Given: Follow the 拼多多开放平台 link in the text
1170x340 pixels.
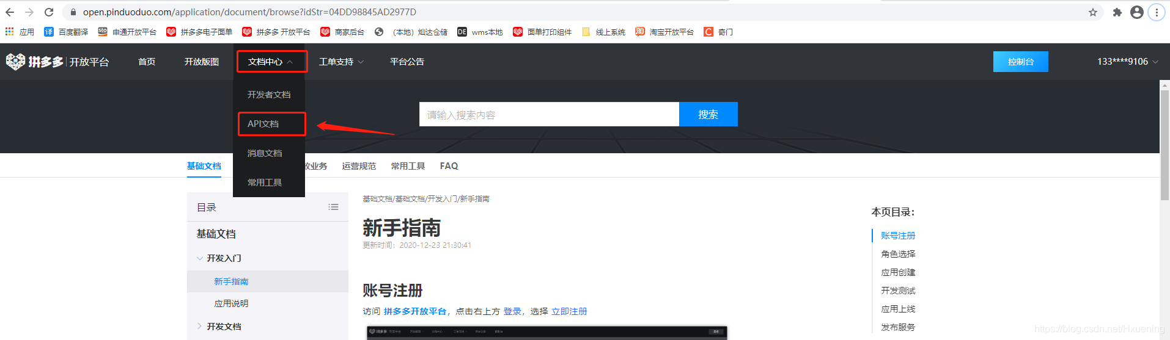Looking at the screenshot, I should click(415, 311).
